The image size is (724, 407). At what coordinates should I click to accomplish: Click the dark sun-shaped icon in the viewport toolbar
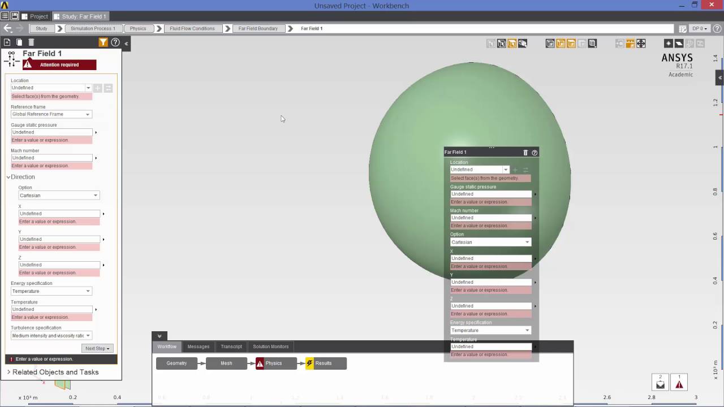point(668,44)
